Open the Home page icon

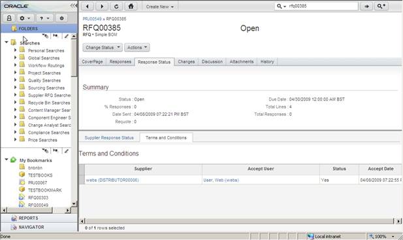pos(131,7)
